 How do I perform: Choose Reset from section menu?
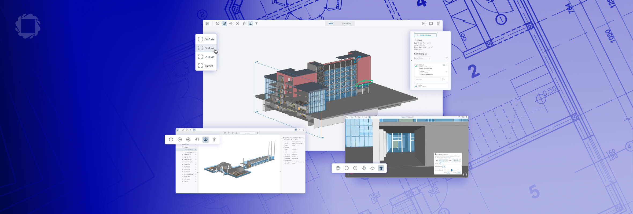206,66
